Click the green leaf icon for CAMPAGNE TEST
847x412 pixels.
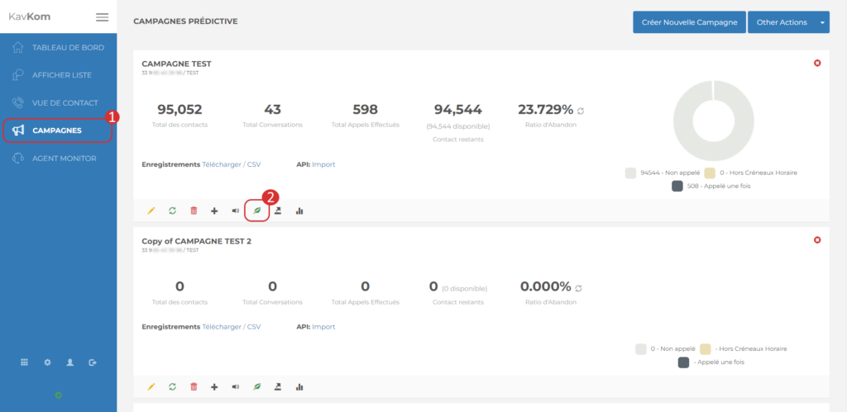(256, 211)
